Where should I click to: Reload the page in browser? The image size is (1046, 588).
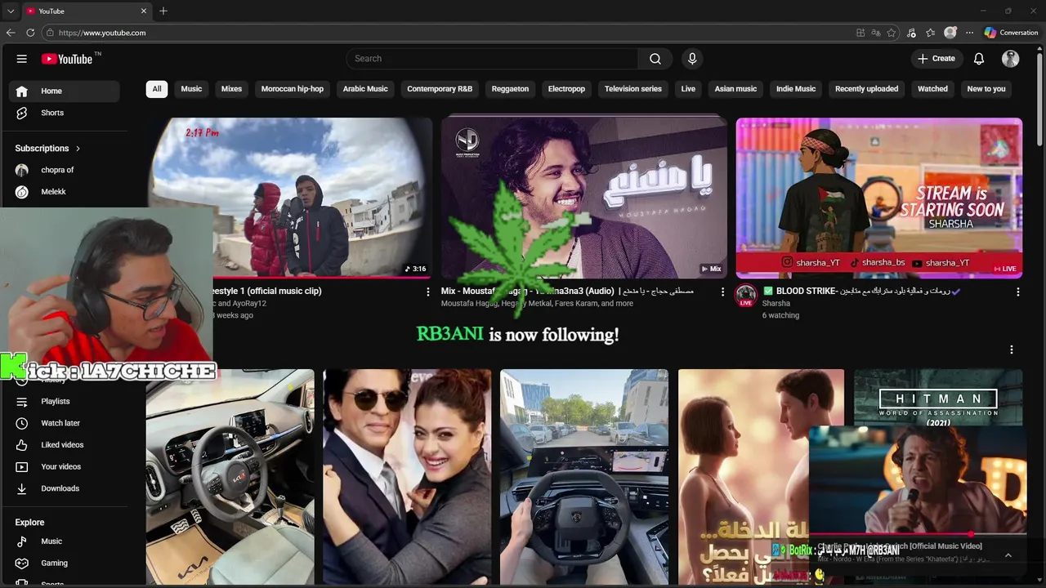click(x=30, y=33)
